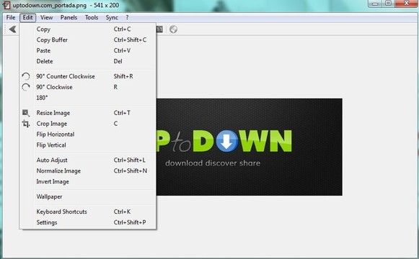Select the Wallpaper menu entry
Screen dimensions: 419x259
88,196
